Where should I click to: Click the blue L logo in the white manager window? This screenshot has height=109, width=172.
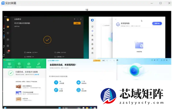pyautogui.click(x=92, y=20)
